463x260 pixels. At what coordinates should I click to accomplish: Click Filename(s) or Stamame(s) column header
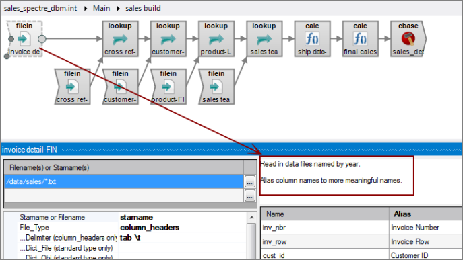(124, 167)
